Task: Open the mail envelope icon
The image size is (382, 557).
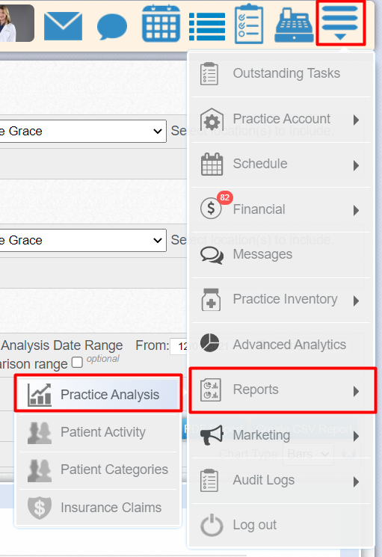Action: [64, 26]
